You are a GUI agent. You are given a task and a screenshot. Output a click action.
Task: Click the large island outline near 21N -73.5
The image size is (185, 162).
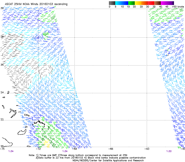click(x=22, y=132)
